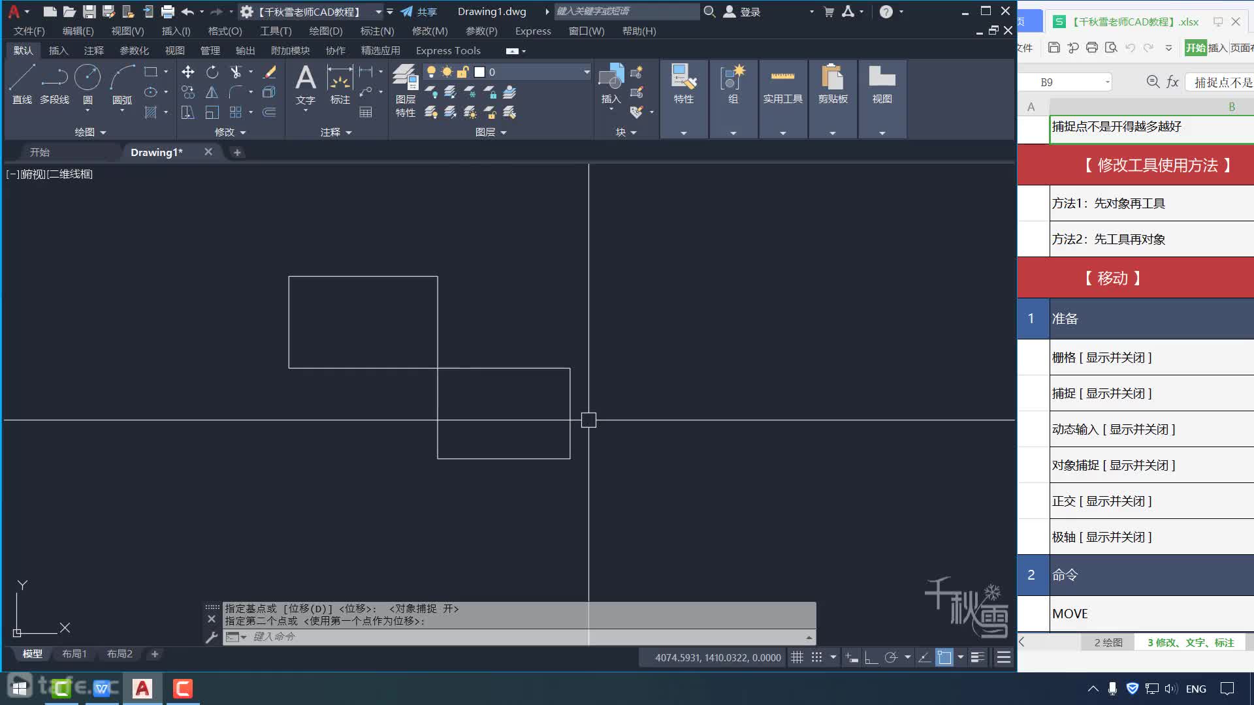Viewport: 1254px width, 705px height.
Task: Click the command line input field
Action: [x=519, y=636]
